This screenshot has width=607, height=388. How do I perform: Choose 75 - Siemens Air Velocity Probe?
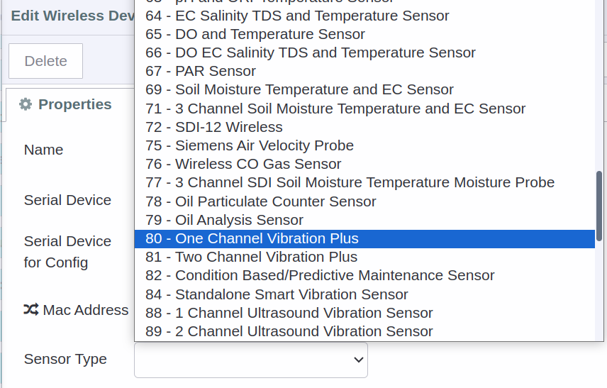click(x=364, y=145)
